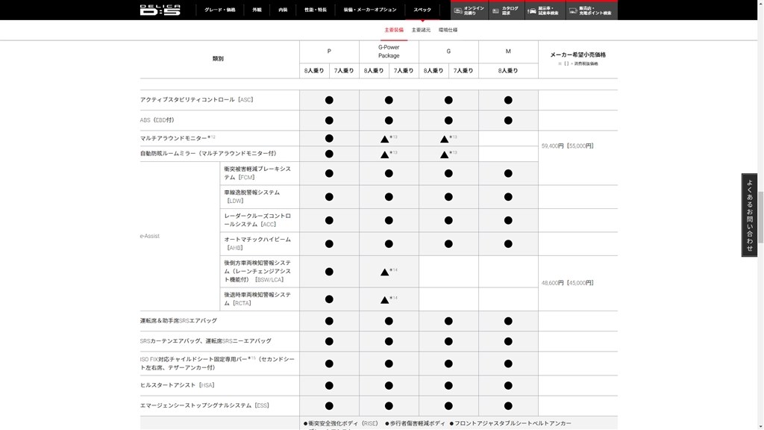View the 内装 interior section
The height and width of the screenshot is (430, 764).
pos(282,10)
